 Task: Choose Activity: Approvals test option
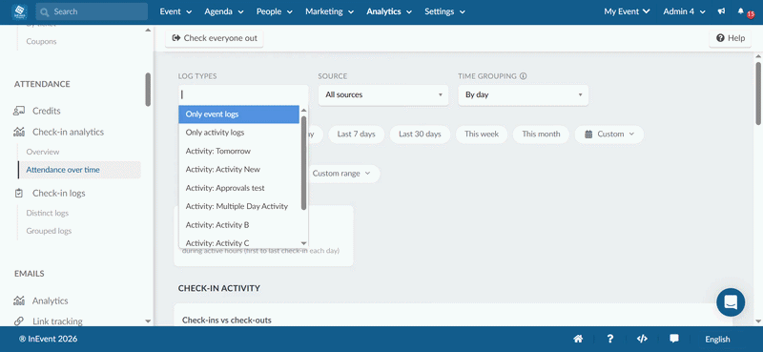(239, 188)
